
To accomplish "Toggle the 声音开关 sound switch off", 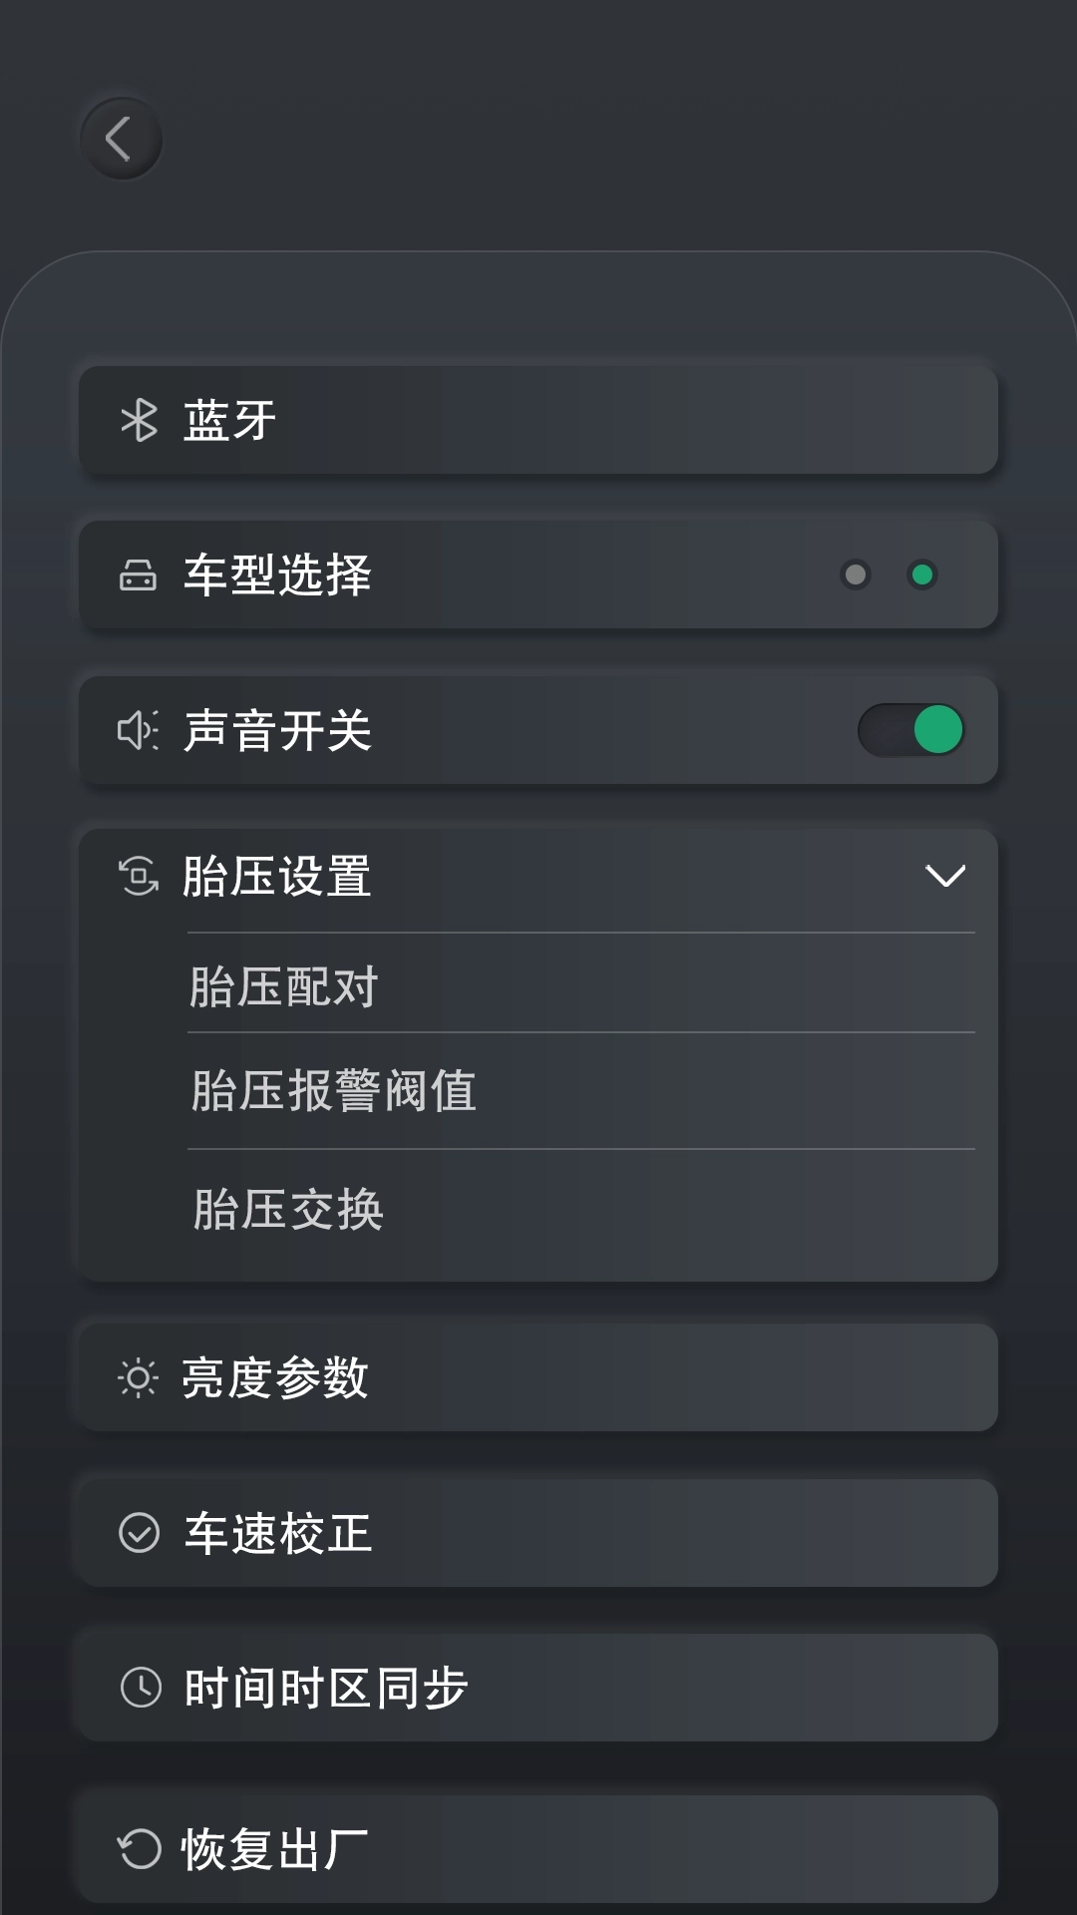I will (x=911, y=730).
